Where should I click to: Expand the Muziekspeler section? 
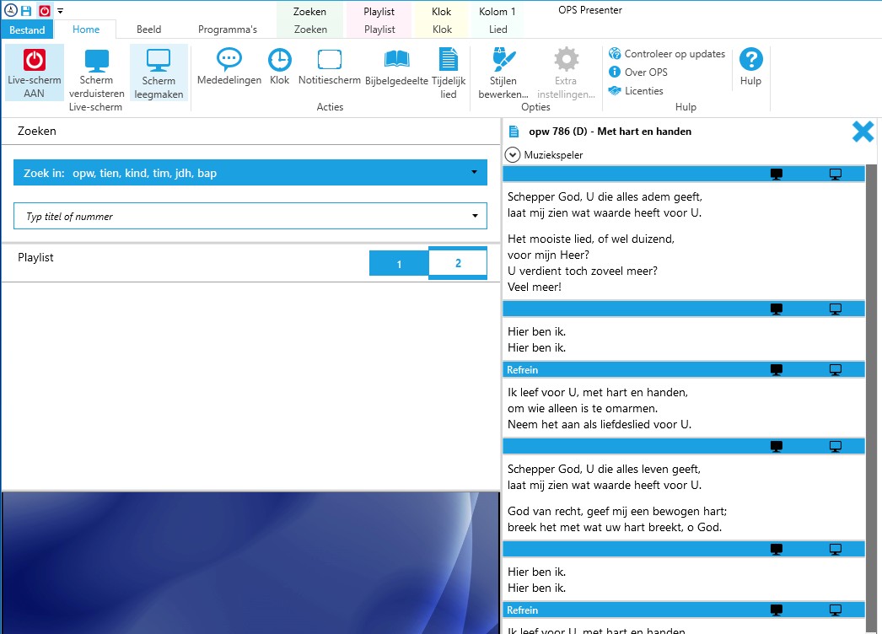point(513,154)
